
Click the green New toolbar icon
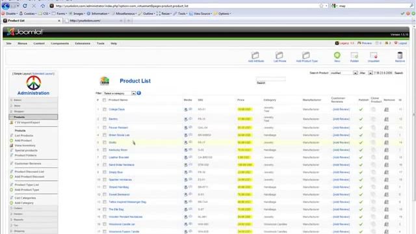(x=337, y=55)
